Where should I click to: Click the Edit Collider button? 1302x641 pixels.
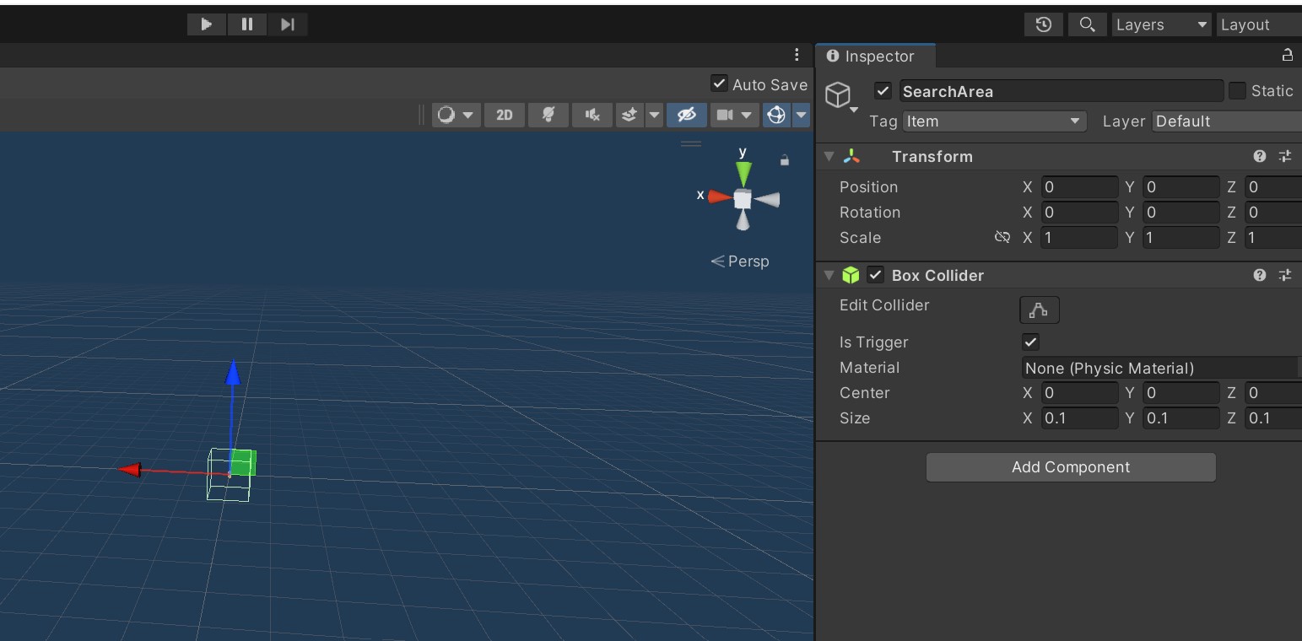pos(1039,310)
